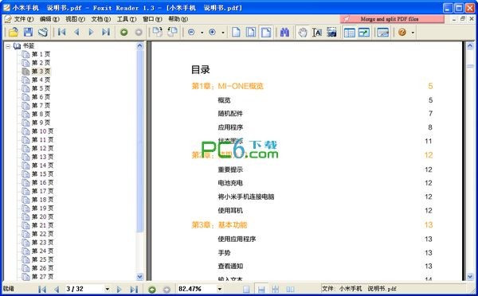Select bookmark 第 7 页
The image size is (478, 296).
click(41, 105)
